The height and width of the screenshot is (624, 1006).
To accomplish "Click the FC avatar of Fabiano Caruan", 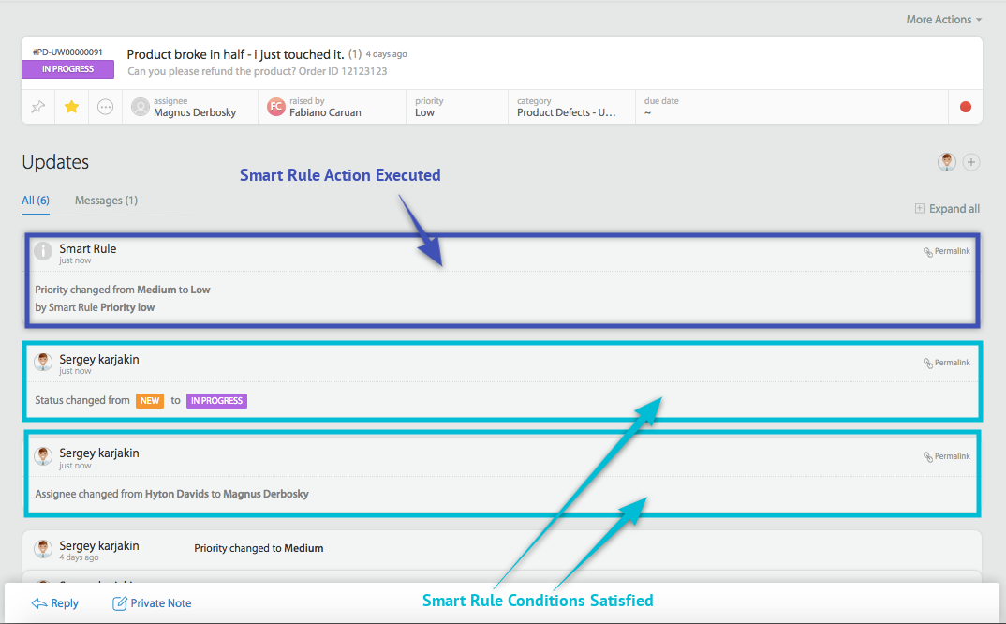I will coord(275,107).
